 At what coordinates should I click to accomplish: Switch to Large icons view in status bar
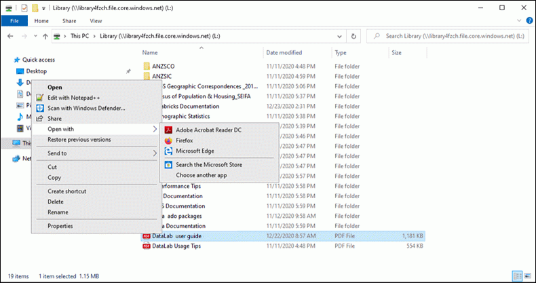click(527, 276)
